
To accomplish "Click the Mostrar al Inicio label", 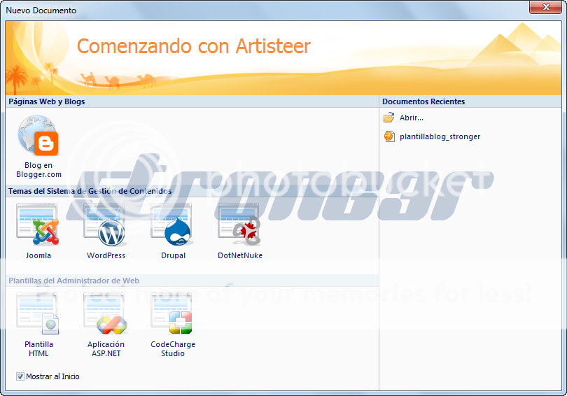I will pos(52,376).
